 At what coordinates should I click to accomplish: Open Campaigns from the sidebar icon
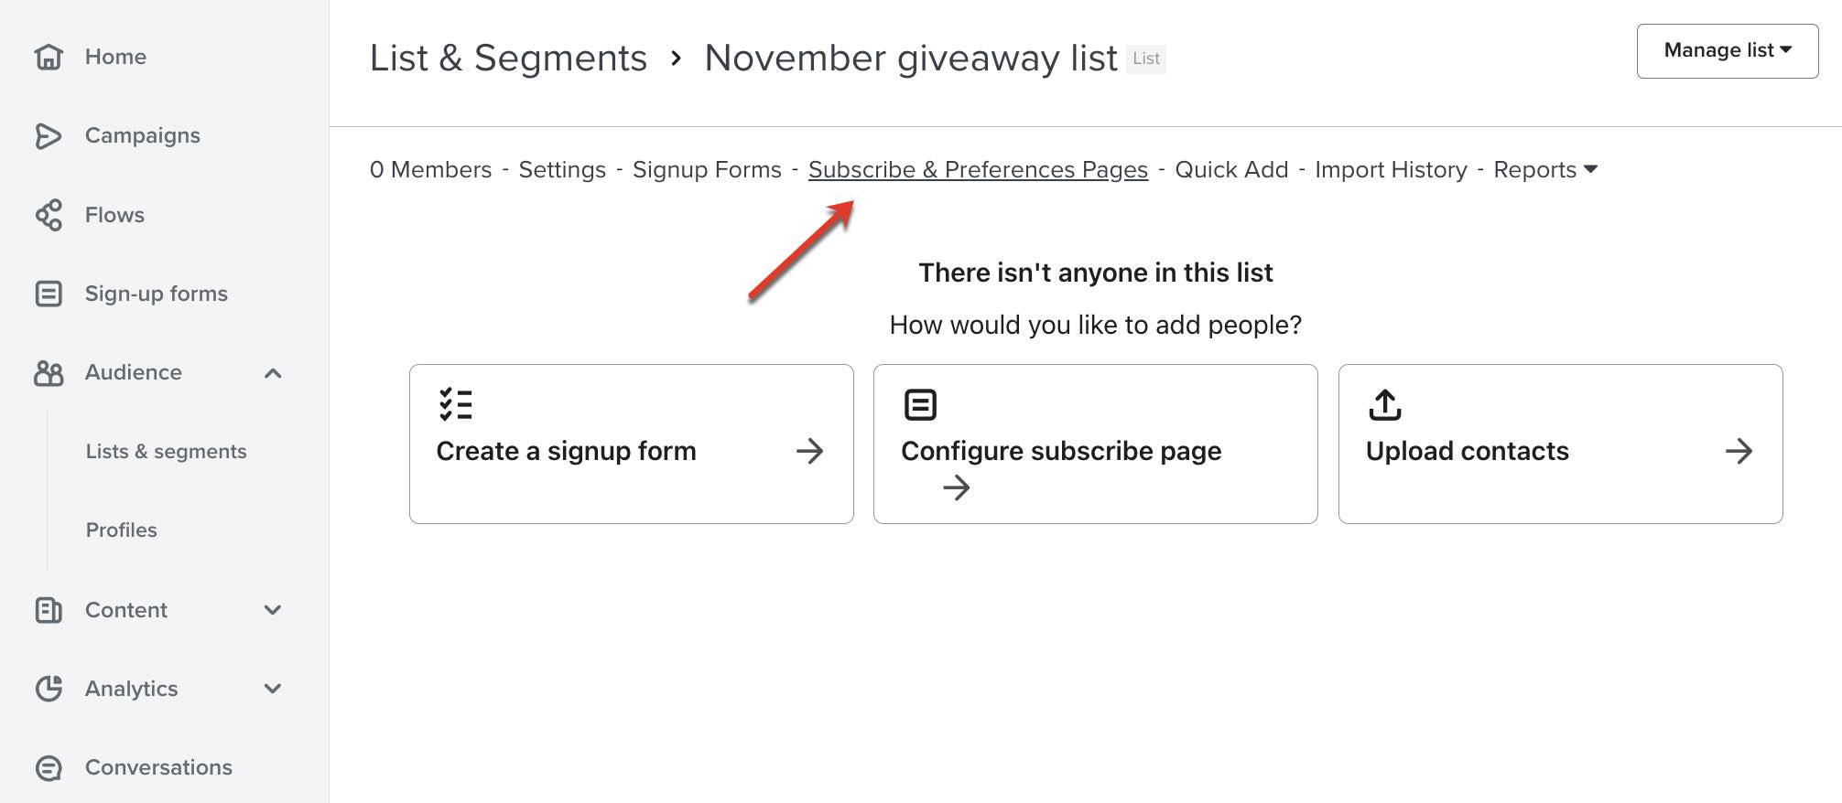pos(47,134)
